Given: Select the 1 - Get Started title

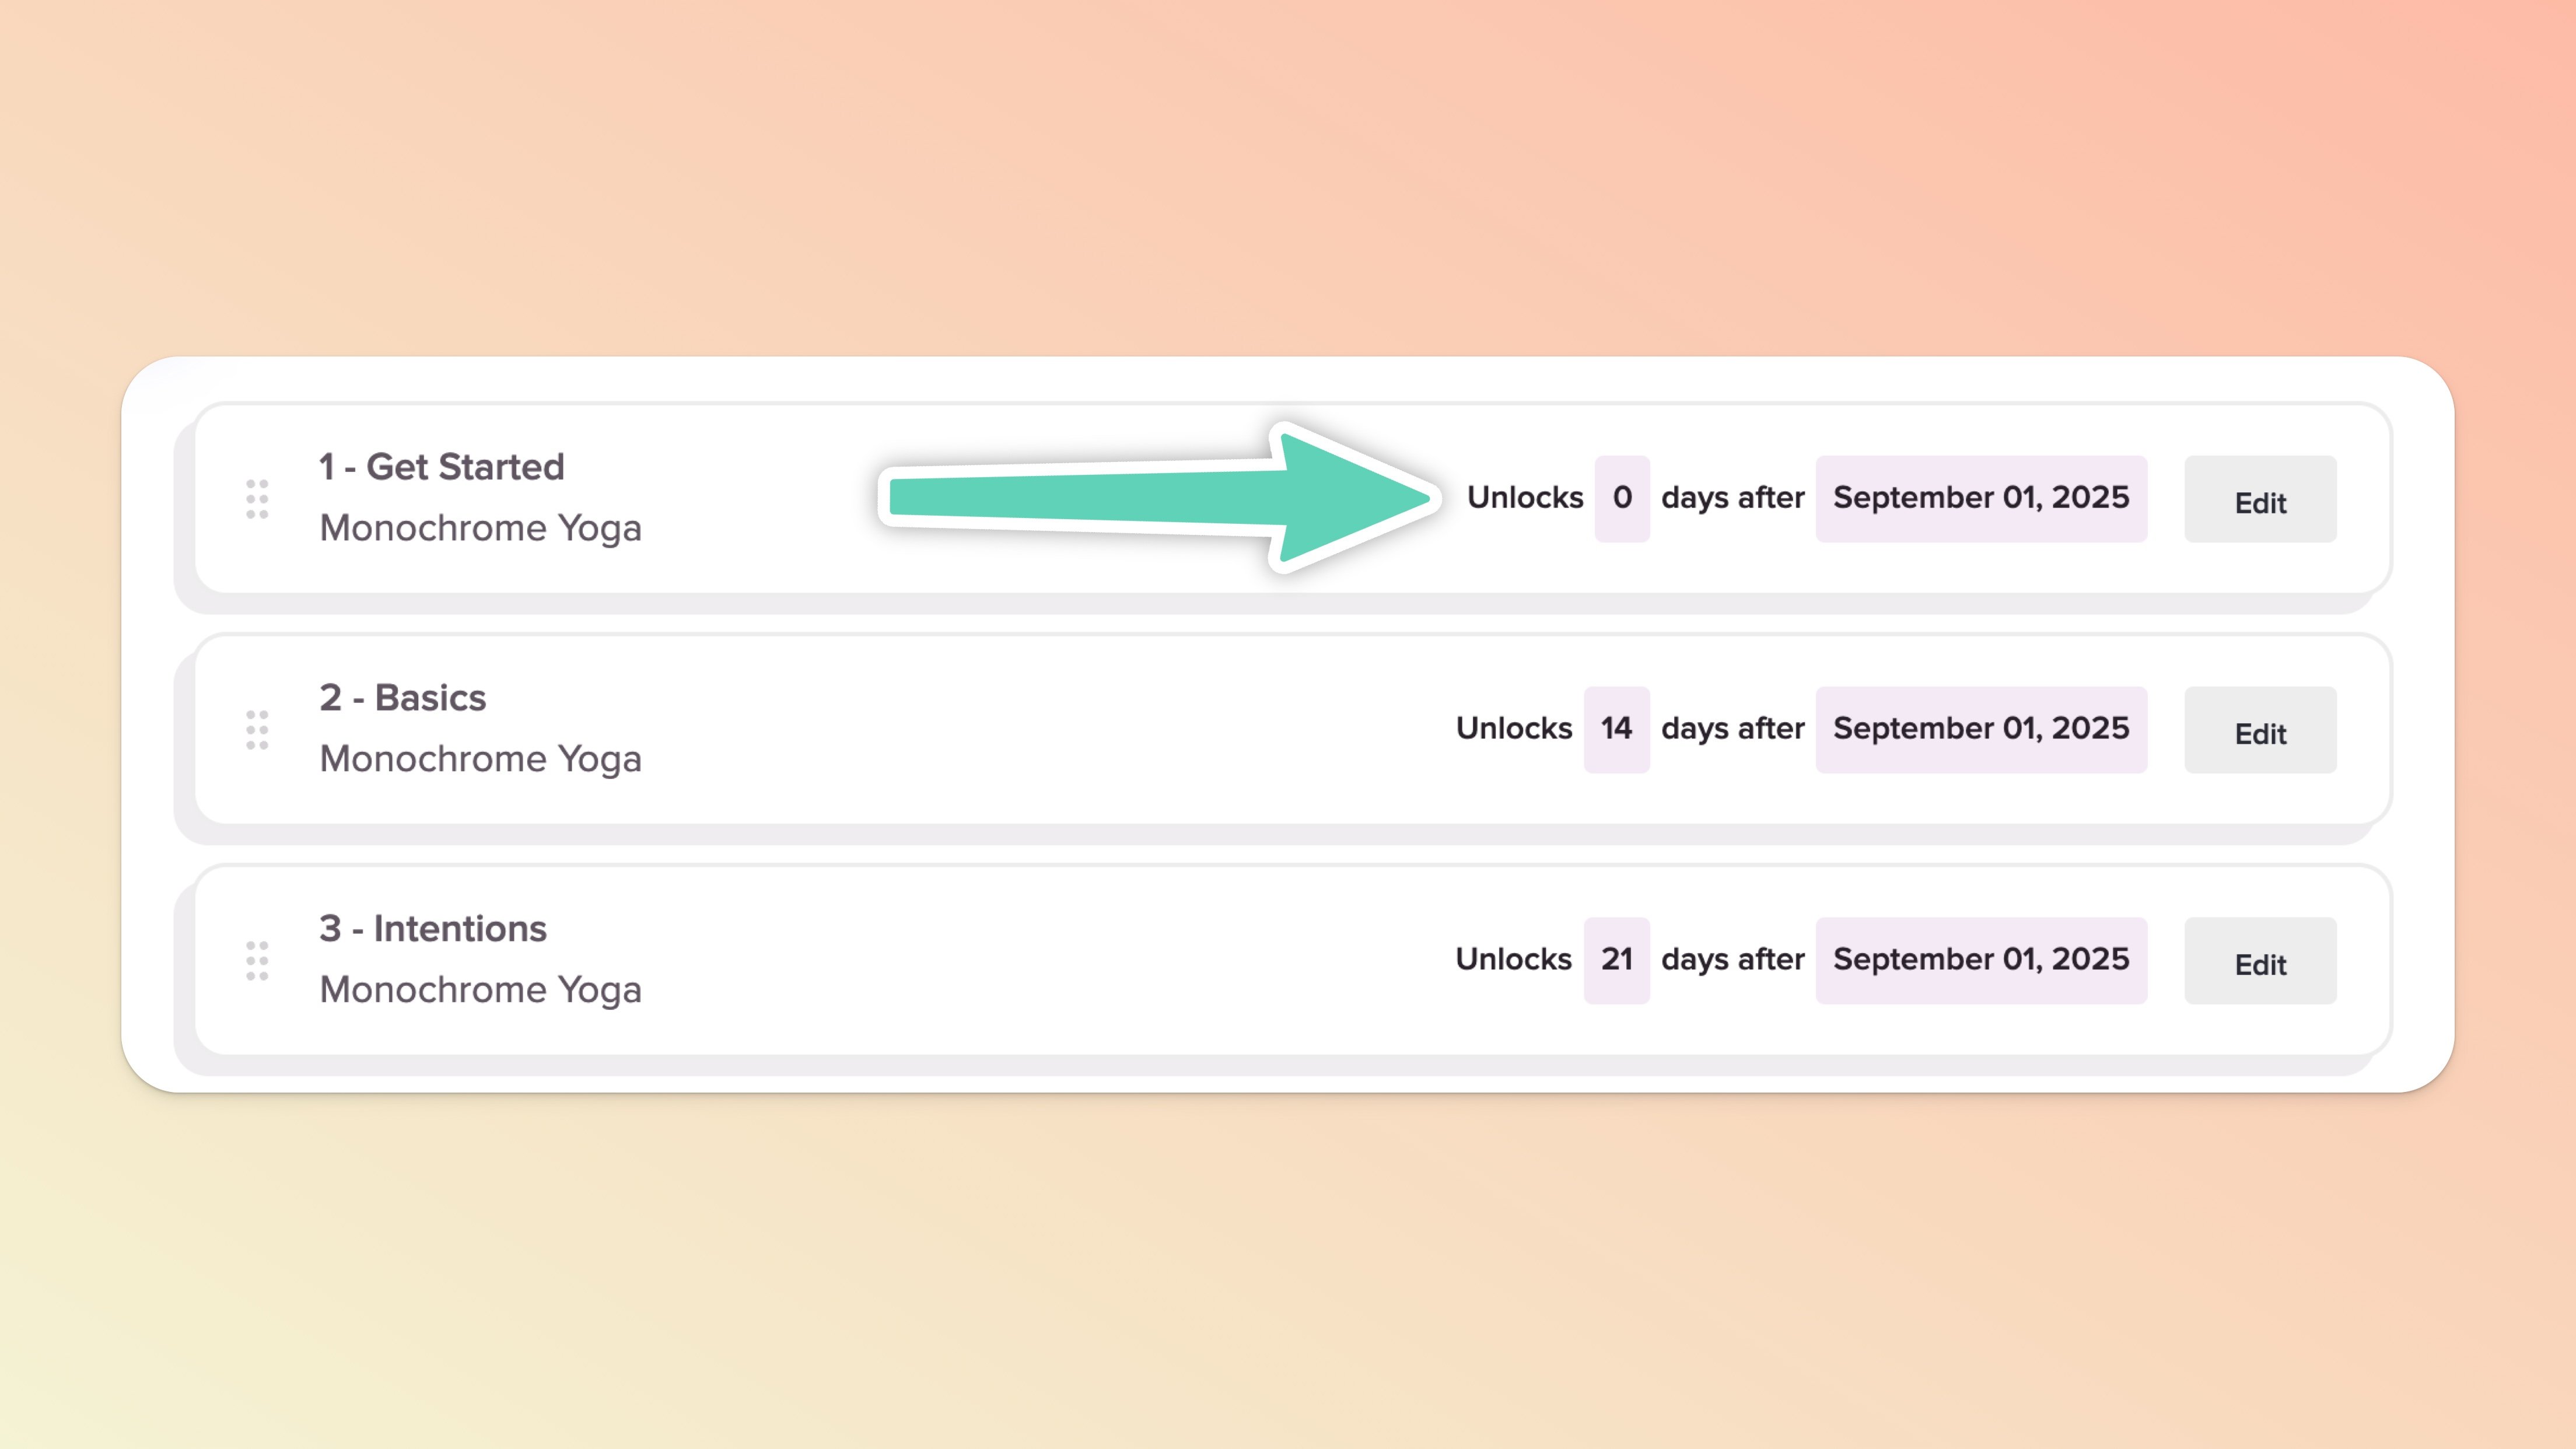Looking at the screenshot, I should pyautogui.click(x=441, y=467).
